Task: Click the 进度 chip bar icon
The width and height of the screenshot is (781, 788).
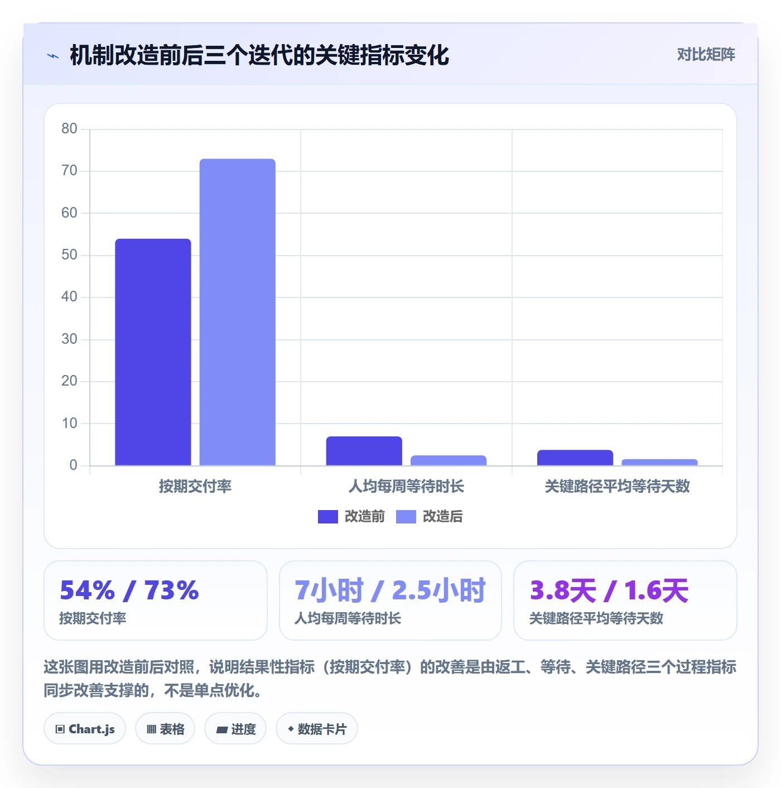Action: [x=222, y=729]
